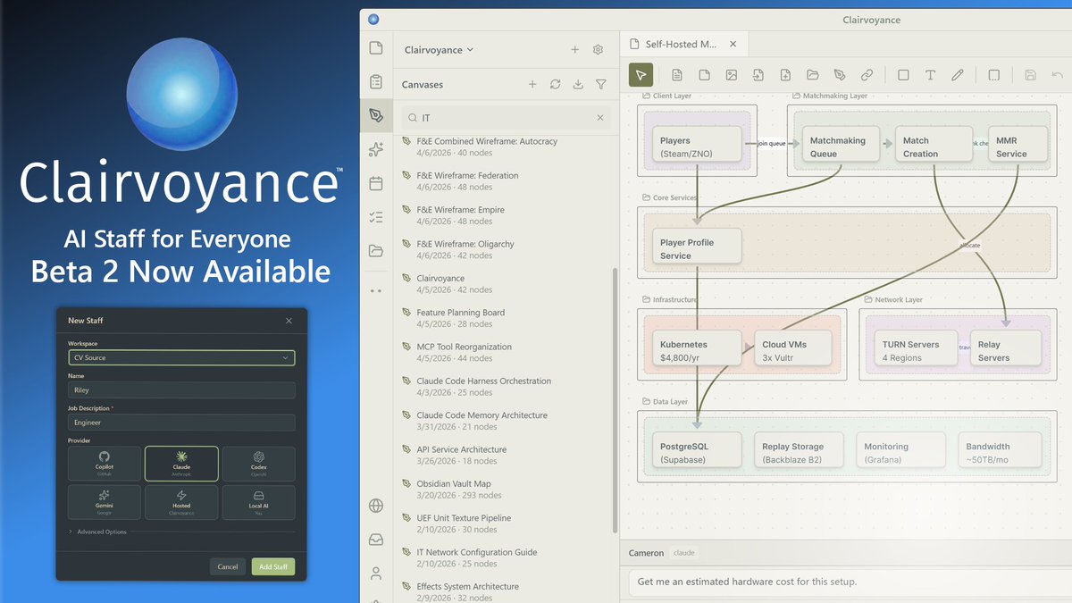The width and height of the screenshot is (1072, 603).
Task: Click the Add Staff button
Action: 273,566
